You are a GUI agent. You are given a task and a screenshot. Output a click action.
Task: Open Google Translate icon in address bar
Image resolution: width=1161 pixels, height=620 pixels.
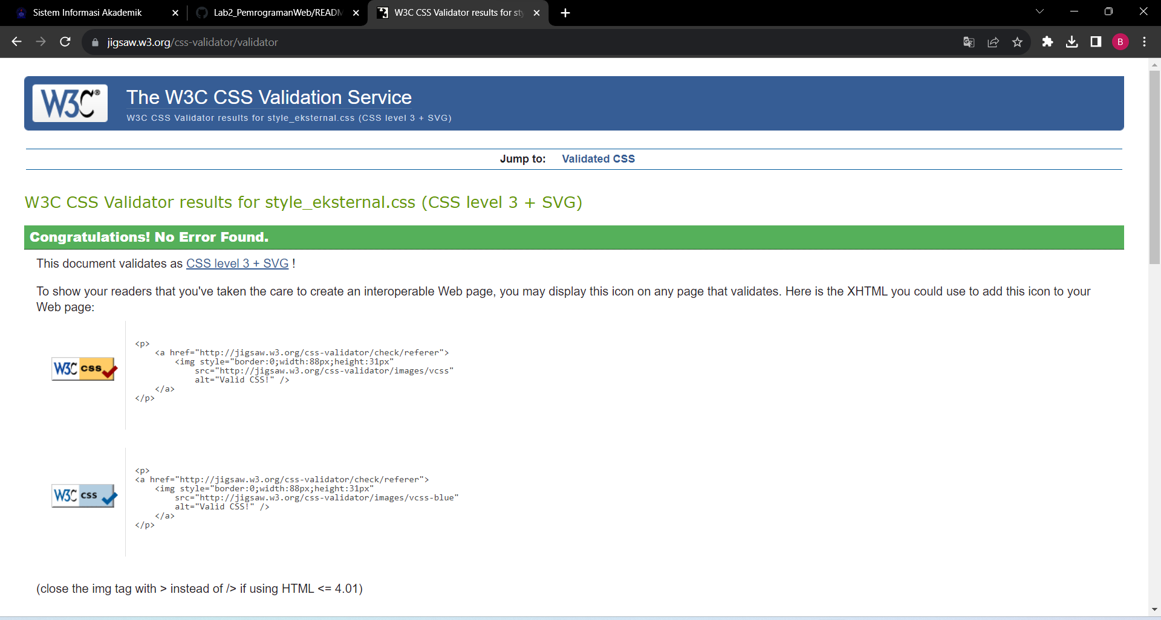pos(969,42)
